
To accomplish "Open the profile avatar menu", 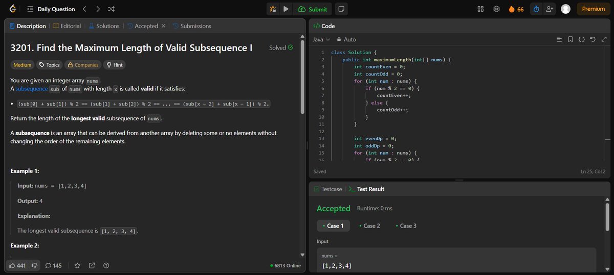I will (565, 9).
